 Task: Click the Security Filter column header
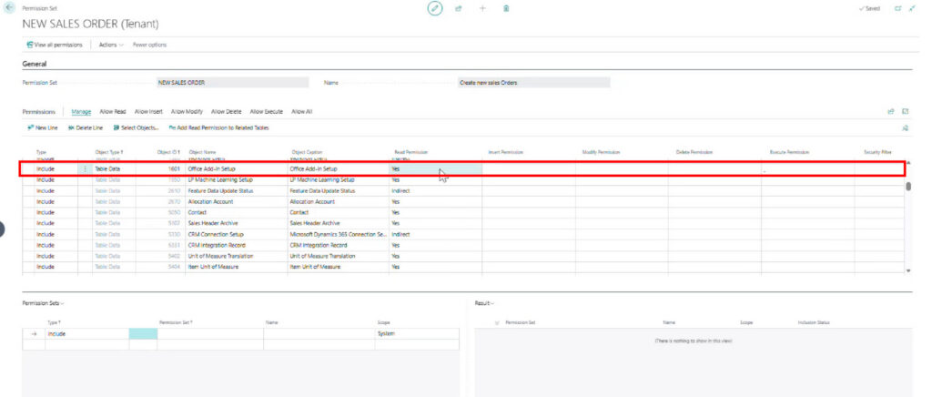(x=877, y=153)
